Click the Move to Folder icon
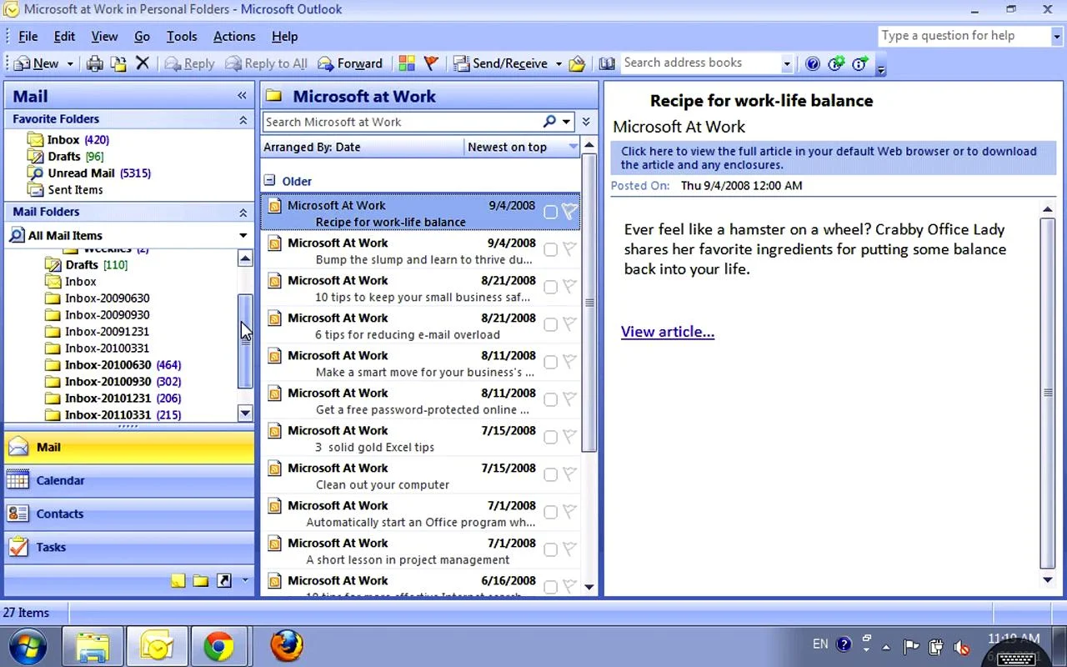 tap(118, 63)
